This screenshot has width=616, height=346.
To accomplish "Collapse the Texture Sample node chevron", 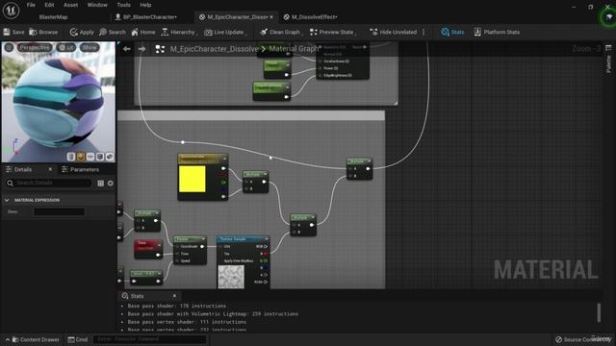I will click(267, 239).
